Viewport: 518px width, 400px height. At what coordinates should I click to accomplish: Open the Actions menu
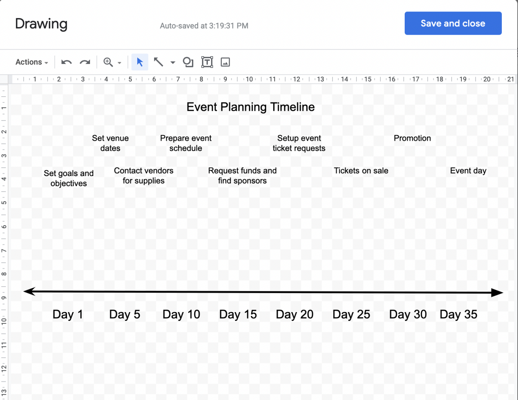coord(29,62)
